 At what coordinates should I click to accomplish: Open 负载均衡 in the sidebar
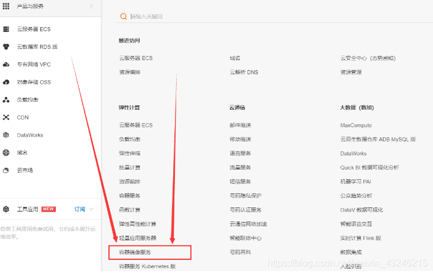(x=28, y=100)
